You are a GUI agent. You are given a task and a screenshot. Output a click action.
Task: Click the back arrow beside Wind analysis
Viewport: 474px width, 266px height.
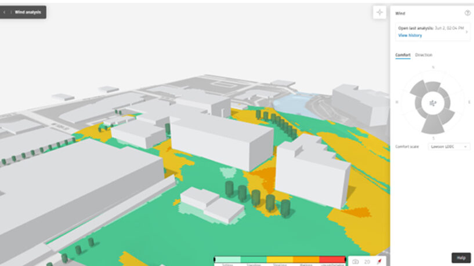tap(5, 12)
